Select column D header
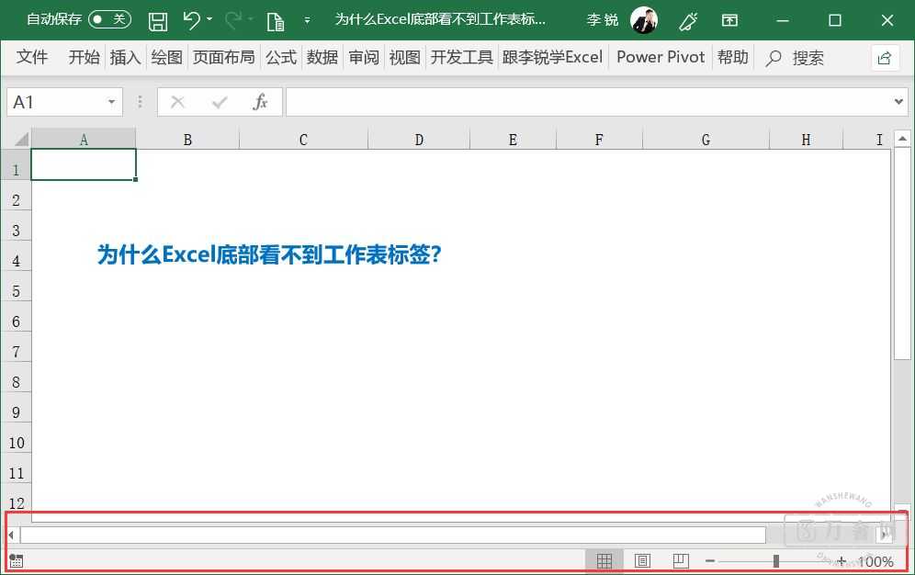This screenshot has height=575, width=915. (419, 140)
